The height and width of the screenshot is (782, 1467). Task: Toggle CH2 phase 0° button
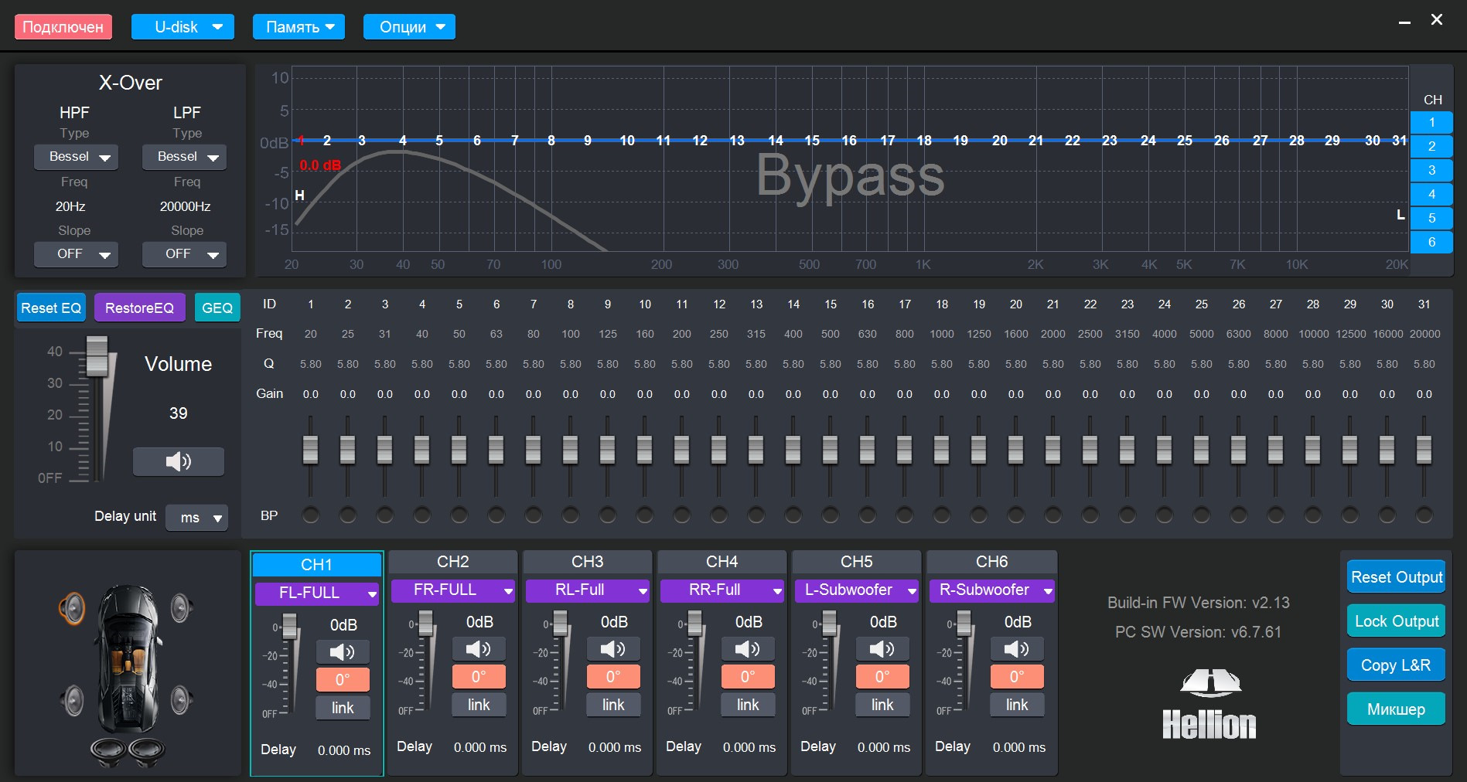[478, 677]
